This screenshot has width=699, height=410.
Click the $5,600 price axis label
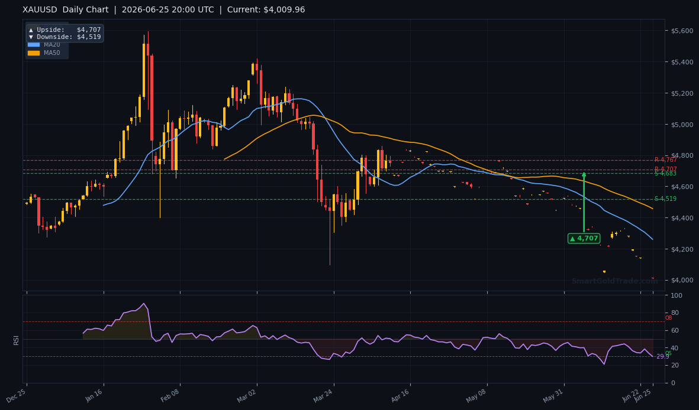682,31
